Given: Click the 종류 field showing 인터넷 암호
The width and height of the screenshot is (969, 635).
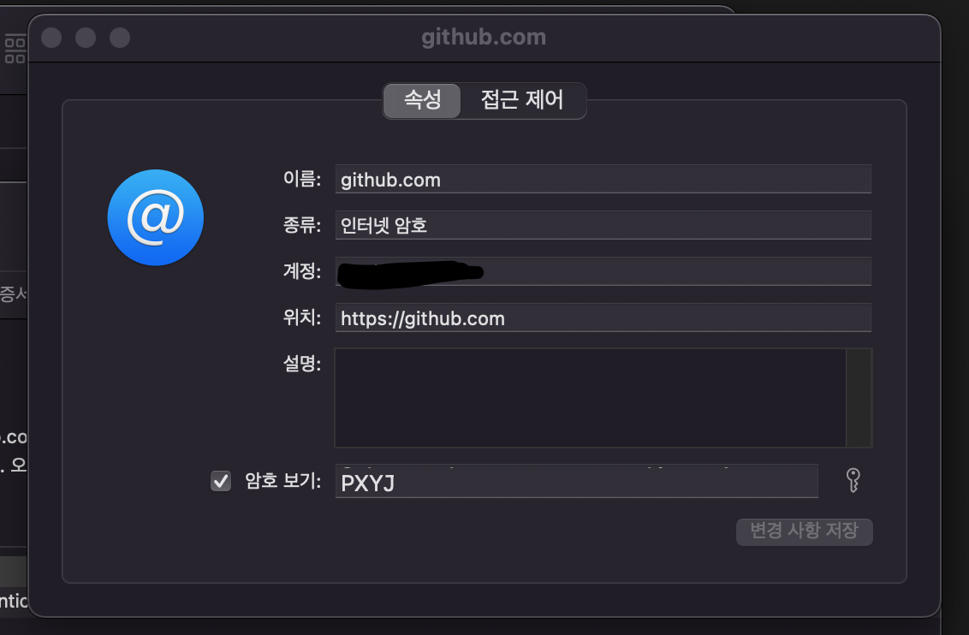Looking at the screenshot, I should click(603, 225).
